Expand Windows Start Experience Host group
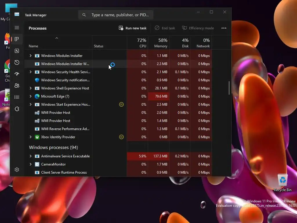 tap(30, 105)
